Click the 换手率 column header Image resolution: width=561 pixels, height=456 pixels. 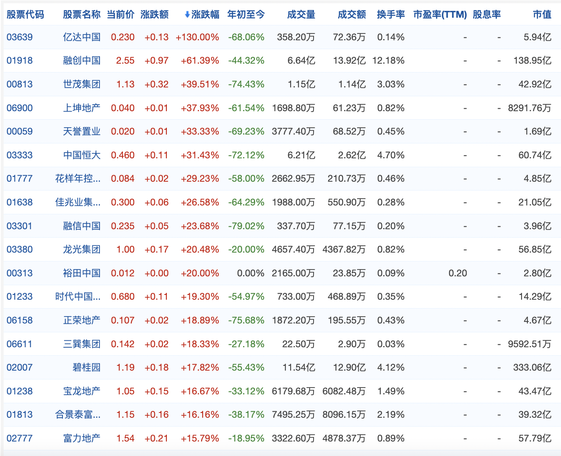pyautogui.click(x=391, y=15)
